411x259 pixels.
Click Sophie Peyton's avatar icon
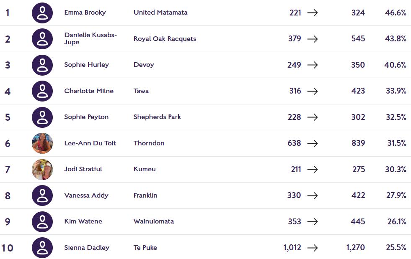click(x=42, y=117)
